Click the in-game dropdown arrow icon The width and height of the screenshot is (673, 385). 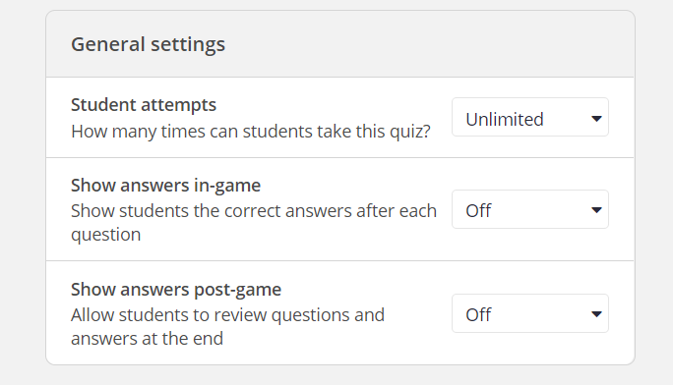pyautogui.click(x=596, y=210)
